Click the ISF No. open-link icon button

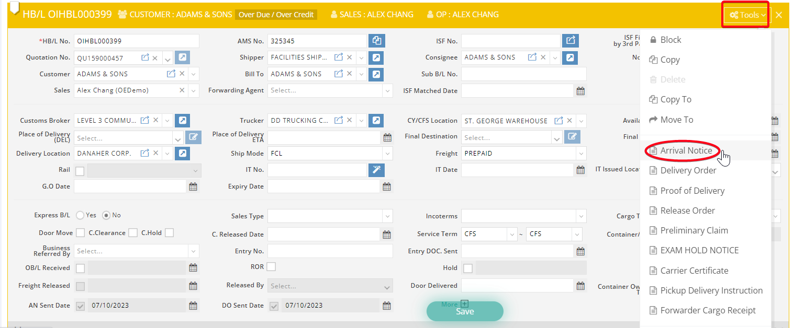(x=570, y=41)
